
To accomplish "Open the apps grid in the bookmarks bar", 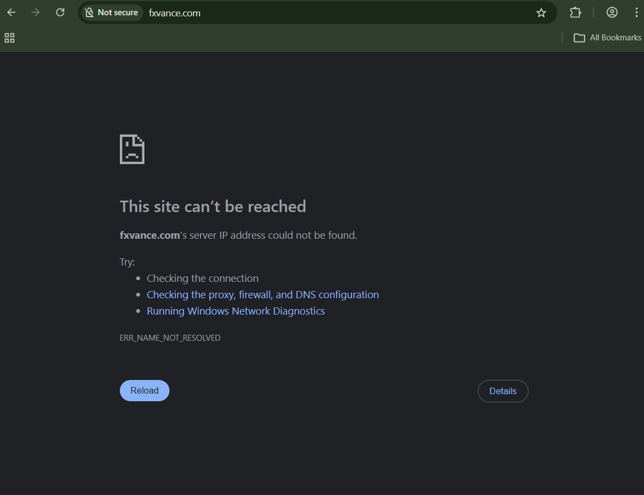I will coord(9,38).
